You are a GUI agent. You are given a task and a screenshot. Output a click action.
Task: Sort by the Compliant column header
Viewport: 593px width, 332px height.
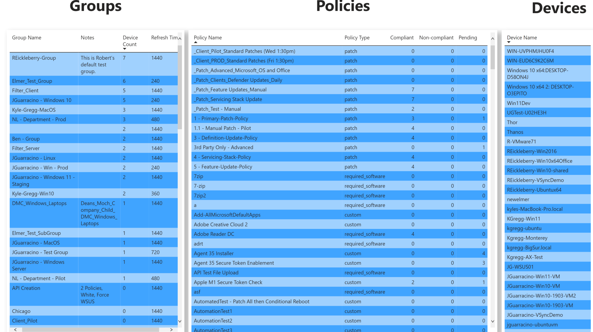coord(402,37)
